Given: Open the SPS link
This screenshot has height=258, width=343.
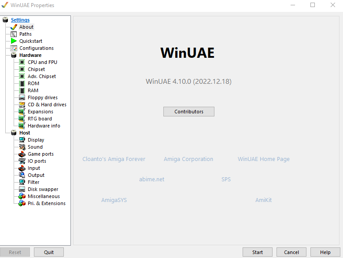Looking at the screenshot, I should coord(226,179).
